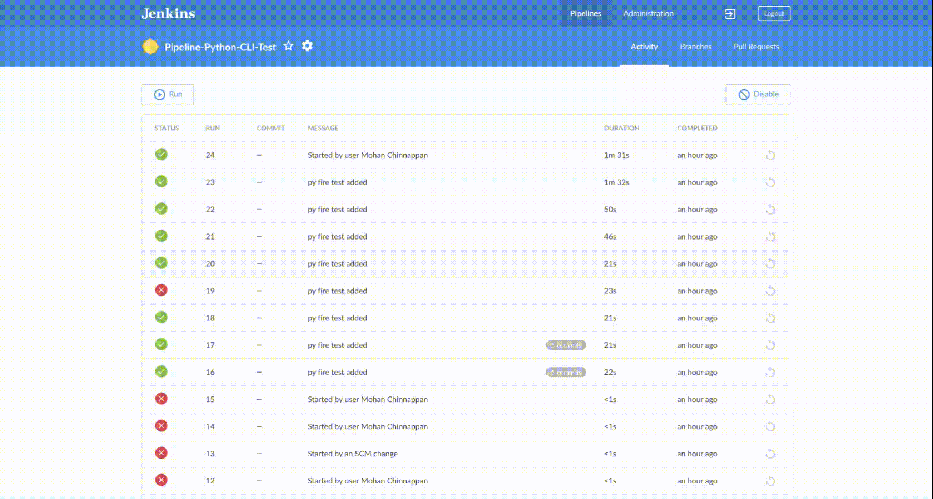Click run number 22 cell
This screenshot has width=933, height=499.
click(210, 210)
